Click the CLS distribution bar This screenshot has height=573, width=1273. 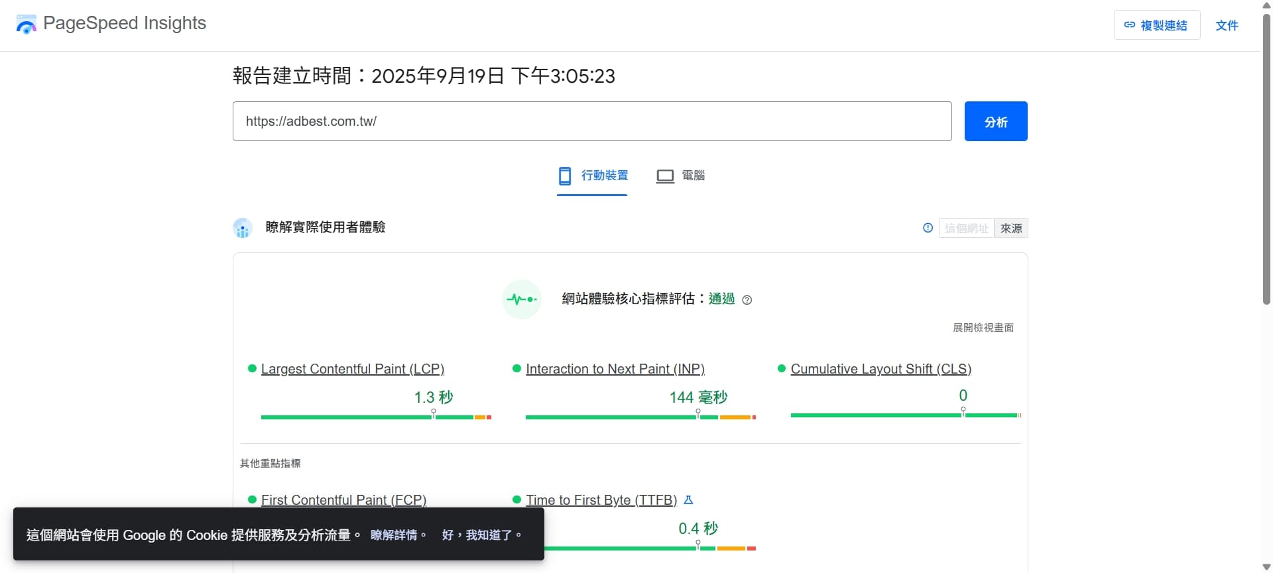click(x=906, y=415)
